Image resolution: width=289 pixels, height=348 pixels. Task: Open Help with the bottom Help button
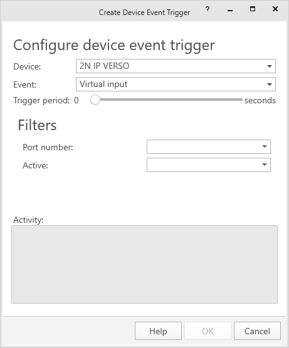[x=158, y=331]
